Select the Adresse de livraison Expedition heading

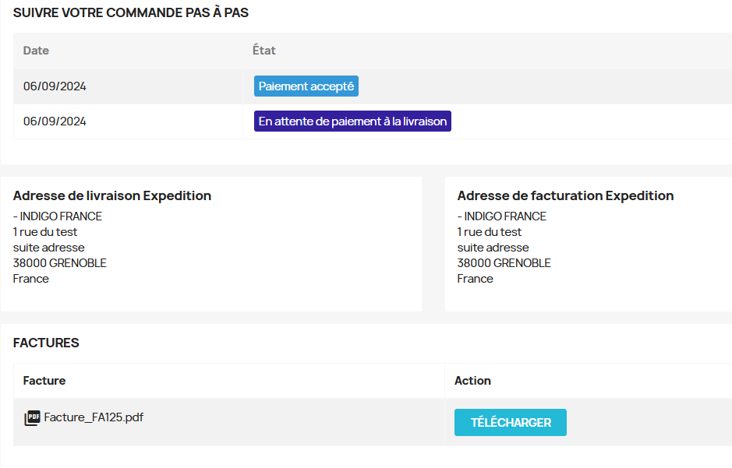(x=112, y=195)
